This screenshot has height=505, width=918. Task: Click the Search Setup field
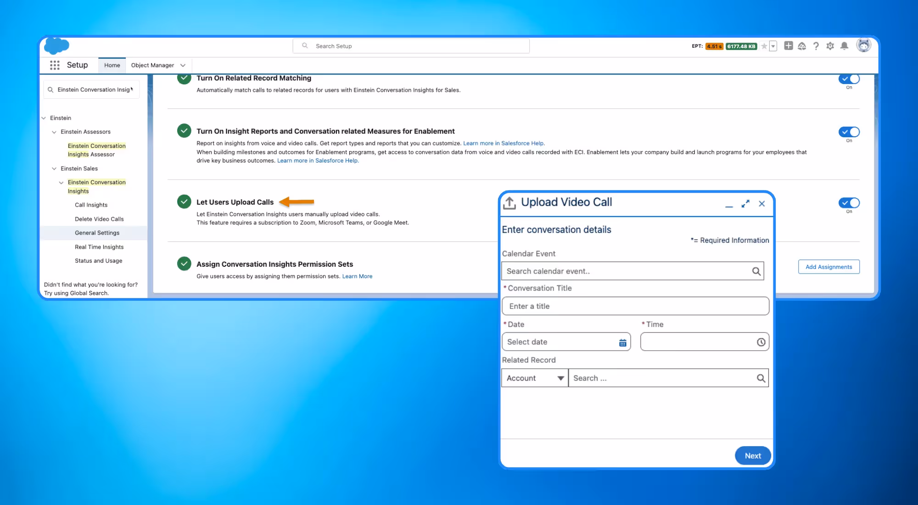coord(411,46)
